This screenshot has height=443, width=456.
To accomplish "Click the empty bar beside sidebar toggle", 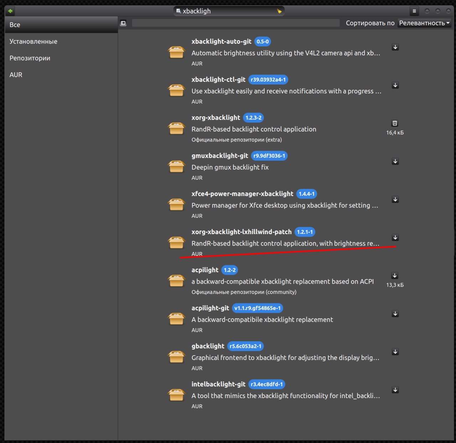I will pyautogui.click(x=235, y=23).
